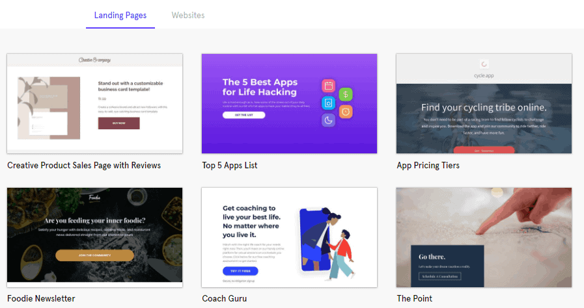
Task: Click the purple moon app icon
Action: coord(329,120)
